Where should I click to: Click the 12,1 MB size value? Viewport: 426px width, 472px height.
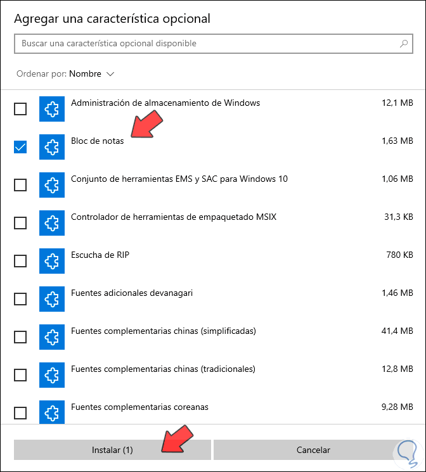pyautogui.click(x=397, y=103)
